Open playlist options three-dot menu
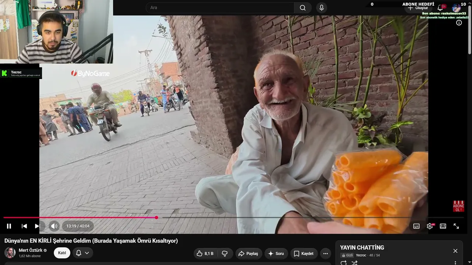 455,263
